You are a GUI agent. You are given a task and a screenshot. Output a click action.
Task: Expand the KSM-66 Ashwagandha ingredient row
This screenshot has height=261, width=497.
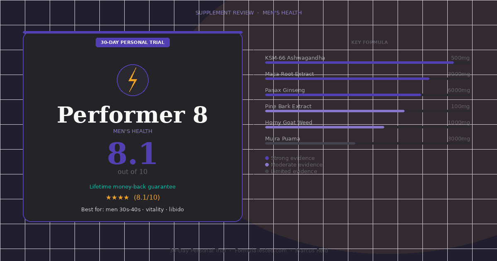tap(295, 58)
